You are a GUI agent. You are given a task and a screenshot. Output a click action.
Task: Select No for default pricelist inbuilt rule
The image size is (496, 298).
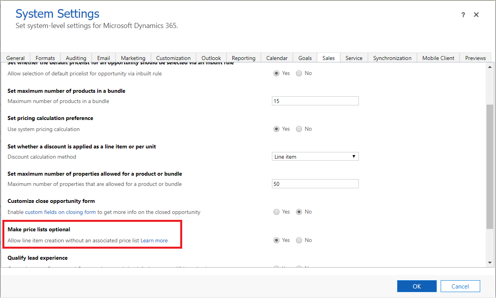pyautogui.click(x=299, y=73)
